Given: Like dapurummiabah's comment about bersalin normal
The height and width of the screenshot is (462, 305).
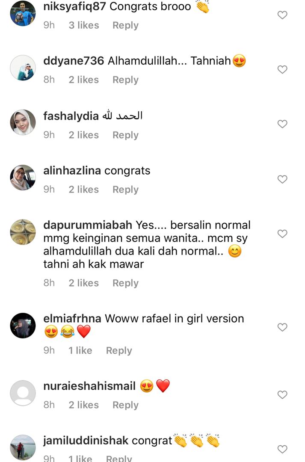Looking at the screenshot, I should 282,234.
